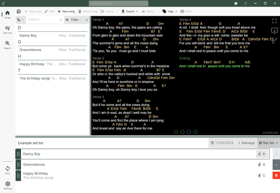280x193 pixels.
Task: Open the Share menu
Action: (x=150, y=11)
